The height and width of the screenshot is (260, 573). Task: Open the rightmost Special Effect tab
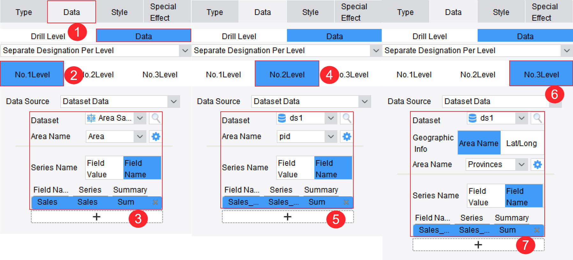pos(549,12)
